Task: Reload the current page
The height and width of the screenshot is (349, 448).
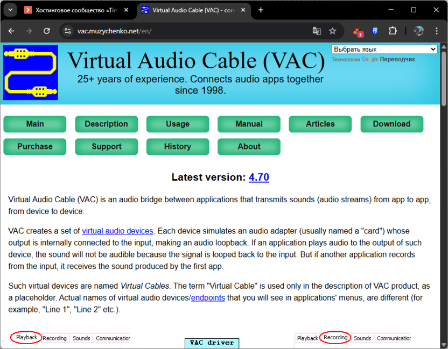Action: point(46,31)
